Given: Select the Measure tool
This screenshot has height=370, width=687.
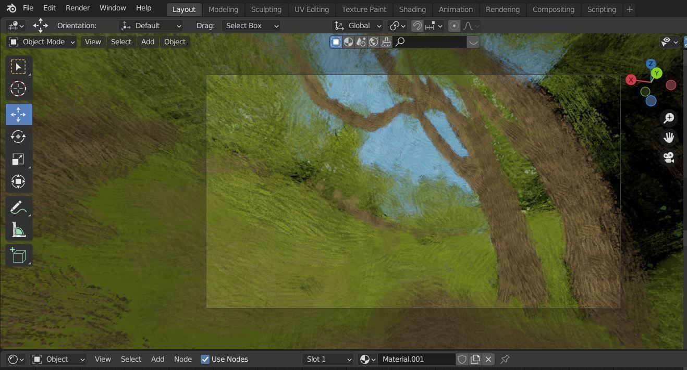Looking at the screenshot, I should tap(18, 230).
